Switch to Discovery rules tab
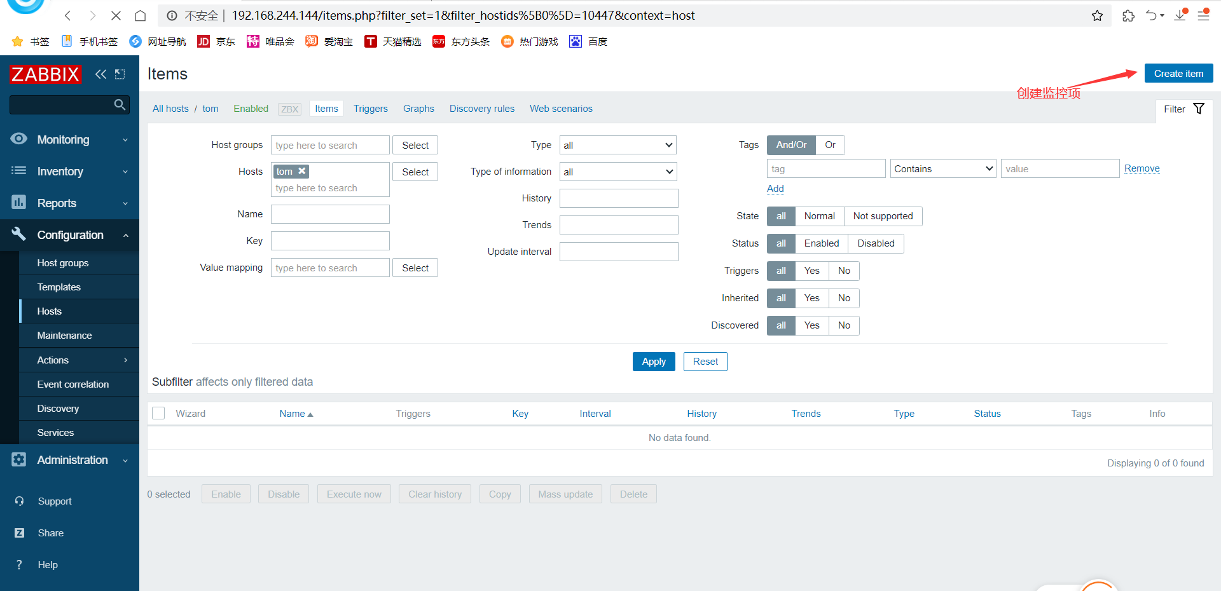The height and width of the screenshot is (591, 1221). point(482,109)
